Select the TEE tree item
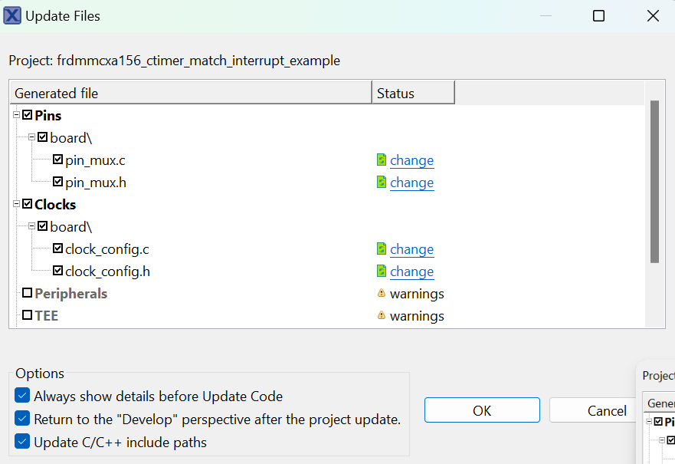Image resolution: width=675 pixels, height=464 pixels. 46,316
